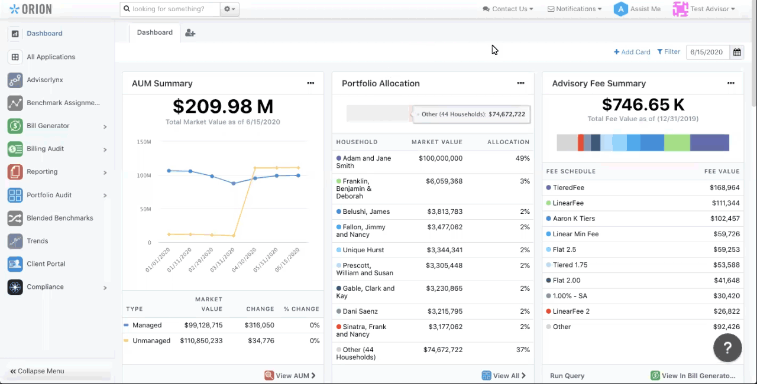
Task: Expand the search settings gear dropdown
Action: tap(229, 9)
